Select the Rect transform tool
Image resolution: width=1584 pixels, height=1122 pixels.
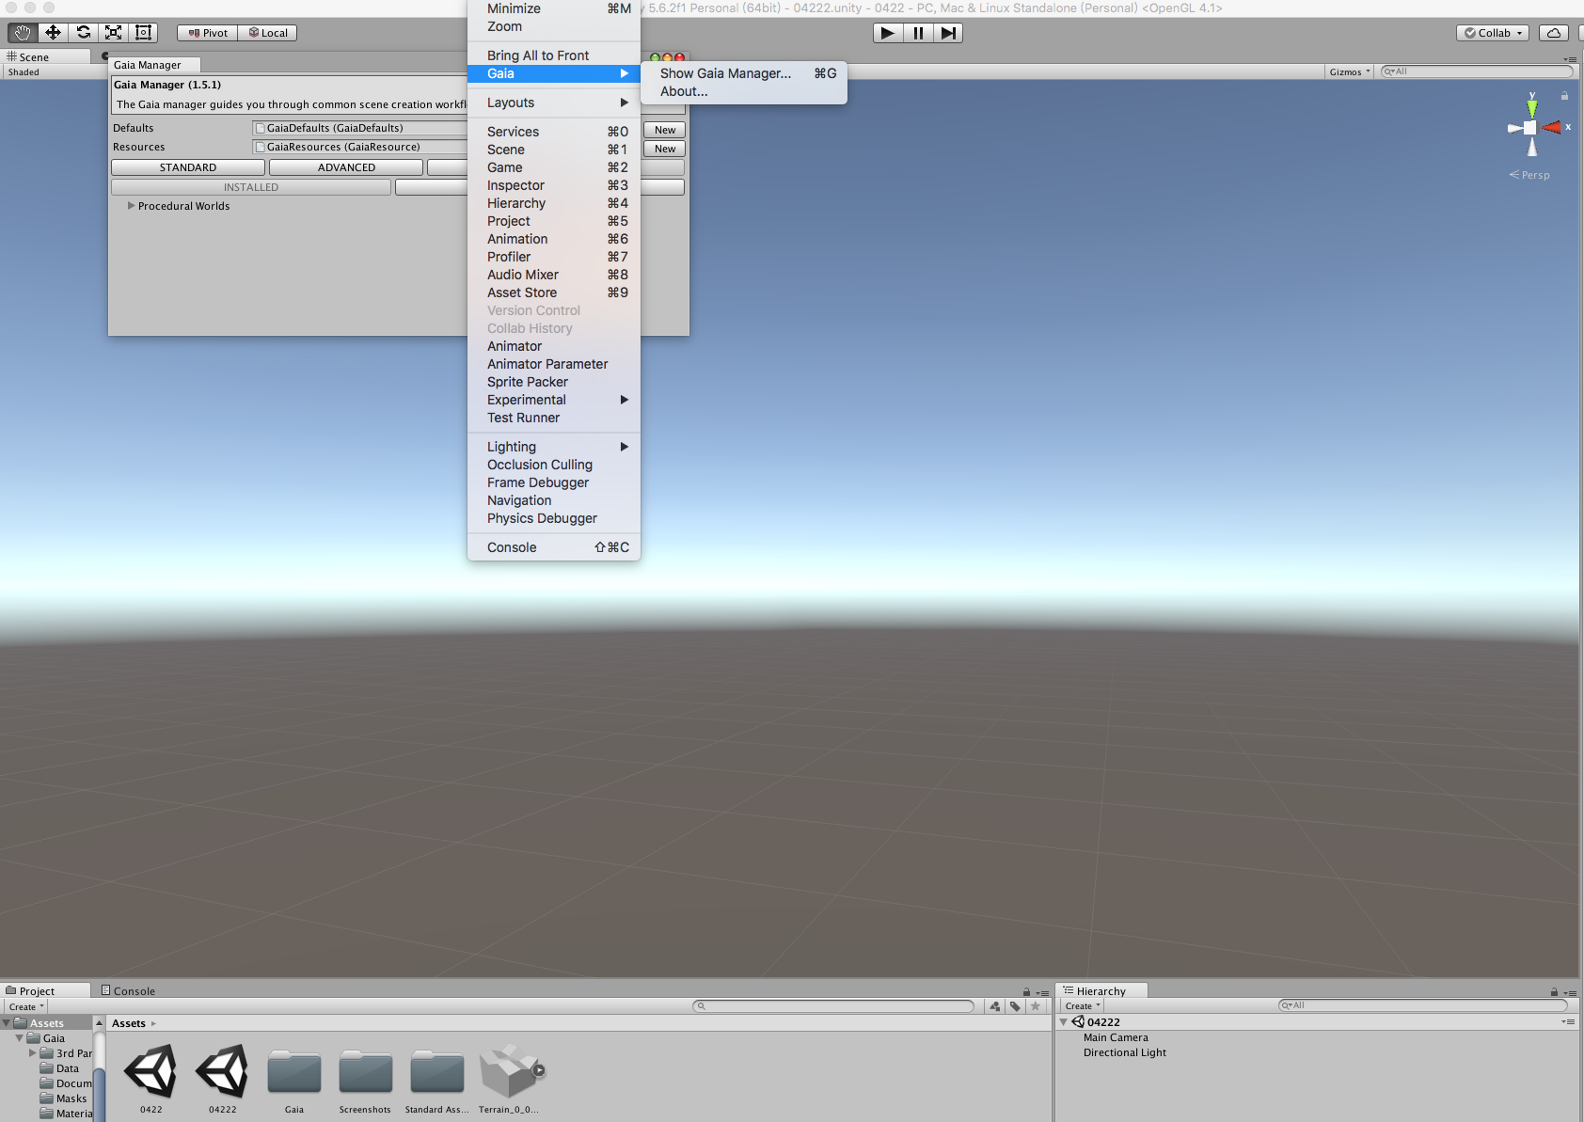click(143, 33)
